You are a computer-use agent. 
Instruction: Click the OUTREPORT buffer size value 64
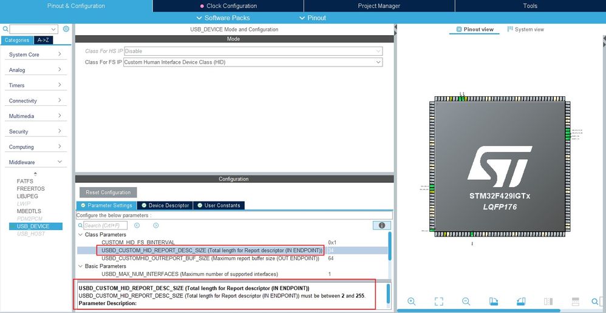click(331, 259)
